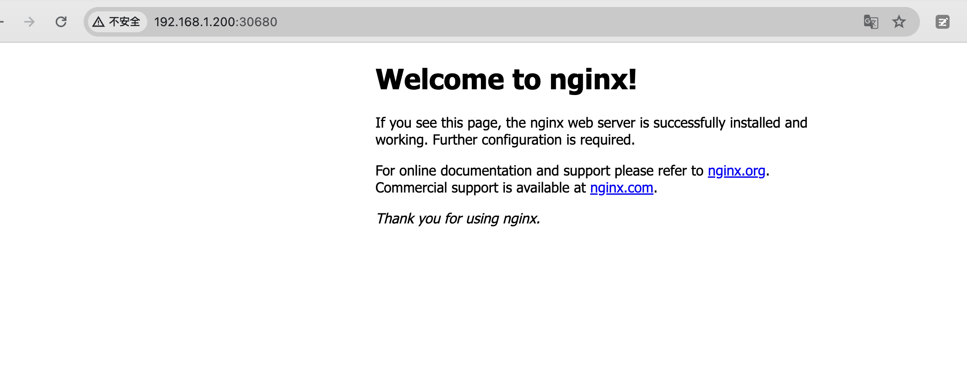Bookmark this page with star icon
Image resolution: width=967 pixels, height=372 pixels.
899,22
